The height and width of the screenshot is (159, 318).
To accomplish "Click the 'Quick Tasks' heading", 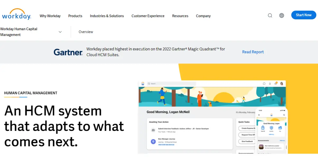I will click(x=244, y=122).
